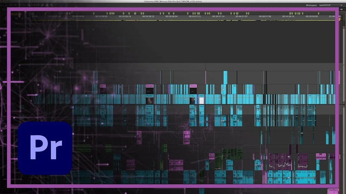Select the Zoom magnifier tool

coord(51,5)
